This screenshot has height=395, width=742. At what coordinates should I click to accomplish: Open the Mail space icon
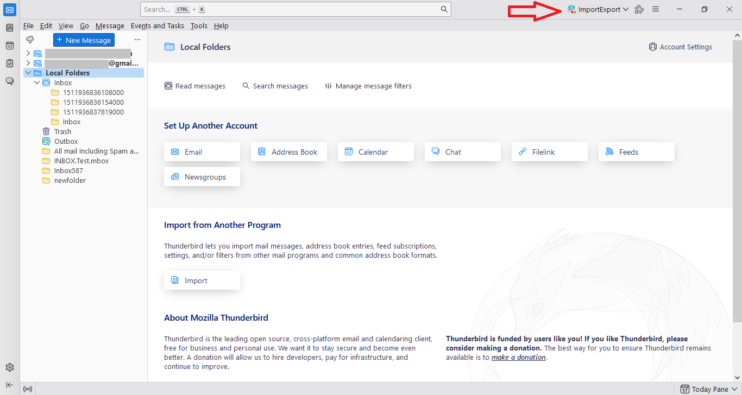(10, 9)
